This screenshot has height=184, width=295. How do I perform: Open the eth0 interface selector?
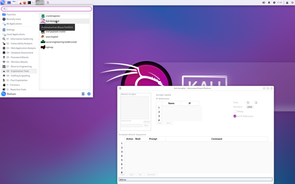pos(249,107)
